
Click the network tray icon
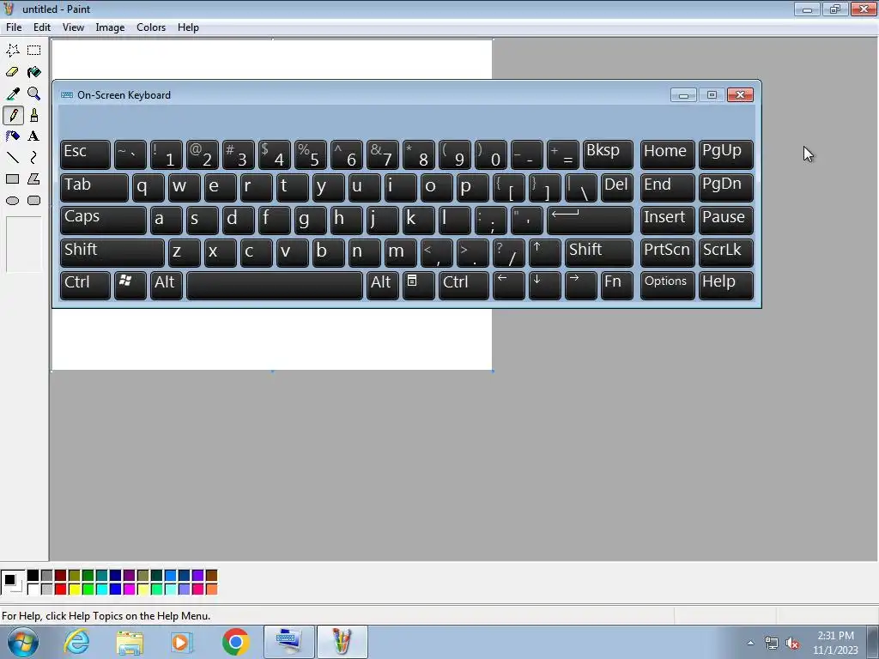tap(772, 644)
